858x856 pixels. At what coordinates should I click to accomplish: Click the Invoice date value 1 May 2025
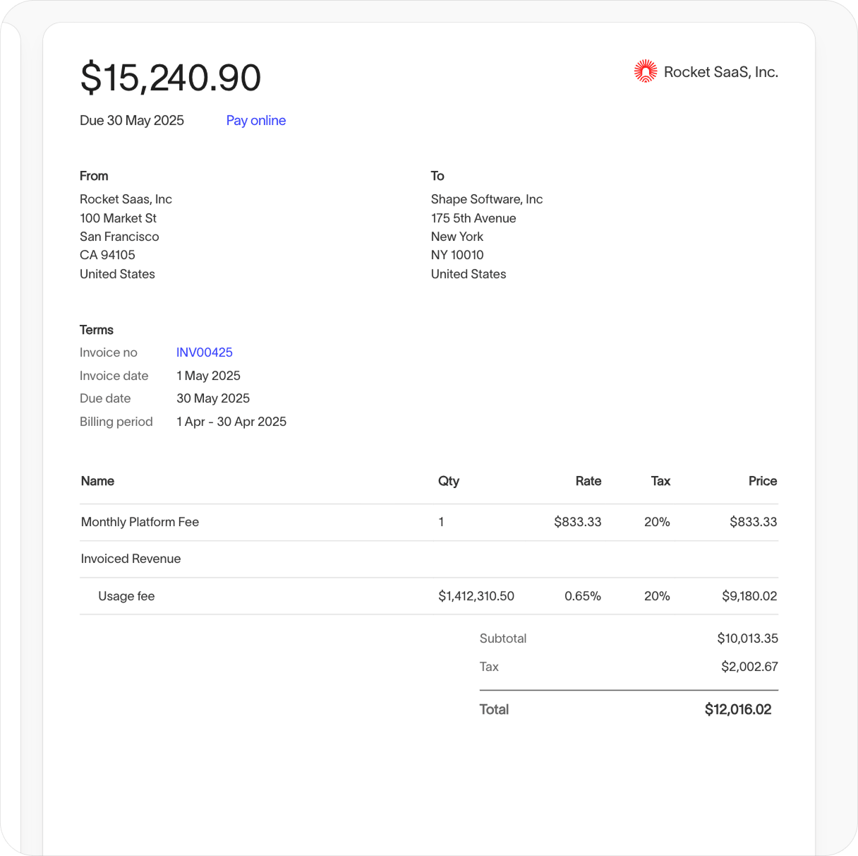[208, 375]
